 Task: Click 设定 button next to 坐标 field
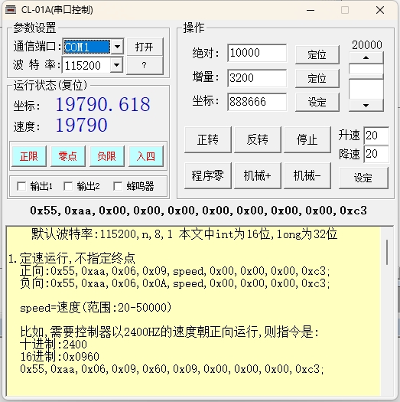pos(317,102)
